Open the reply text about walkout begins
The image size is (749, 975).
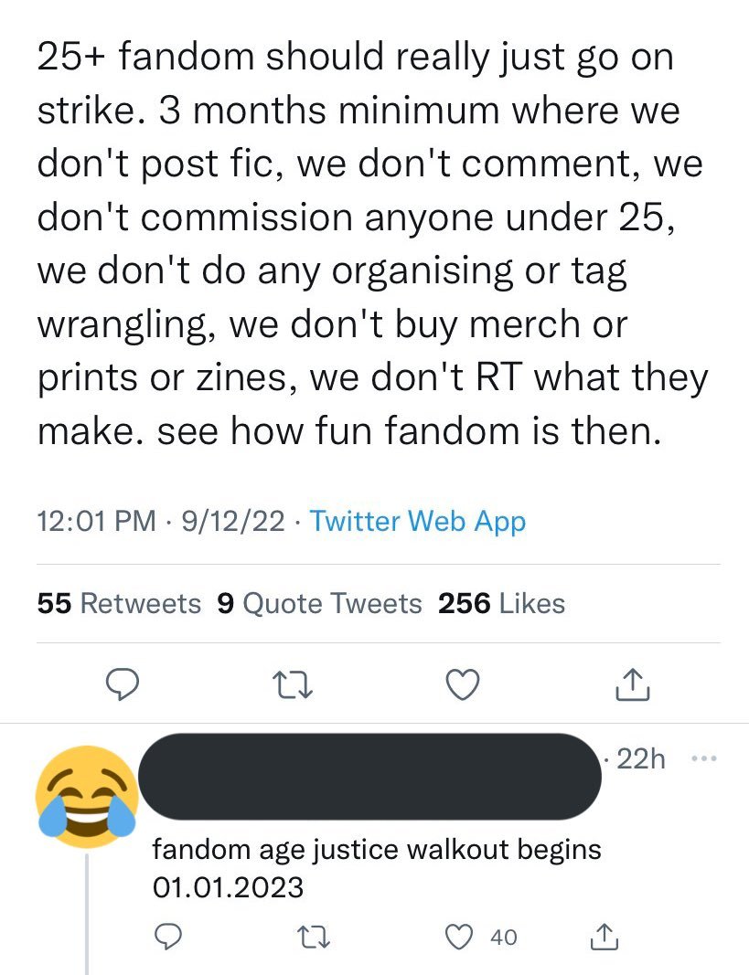[x=375, y=867]
